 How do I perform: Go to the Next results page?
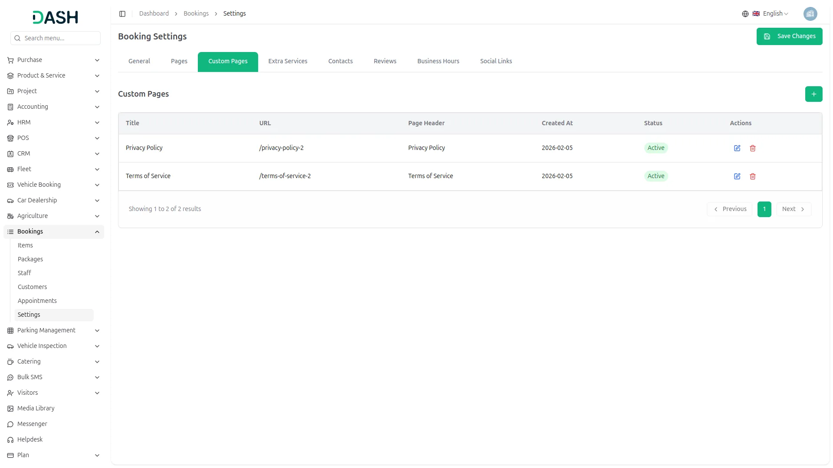tap(793, 209)
